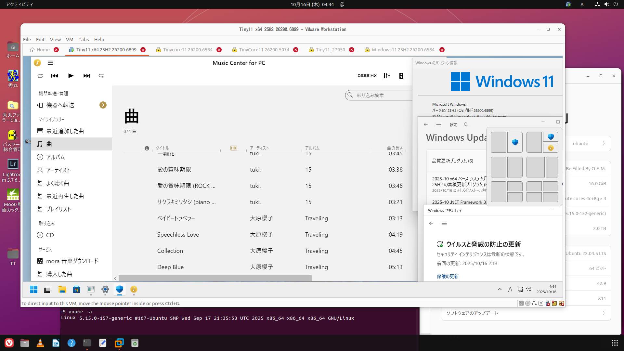The image size is (624, 351).
Task: Open the VM menu in VMware
Action: pyautogui.click(x=70, y=39)
